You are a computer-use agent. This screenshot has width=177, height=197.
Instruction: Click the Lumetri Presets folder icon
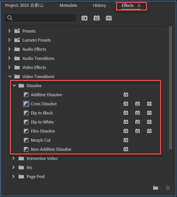(x=17, y=40)
